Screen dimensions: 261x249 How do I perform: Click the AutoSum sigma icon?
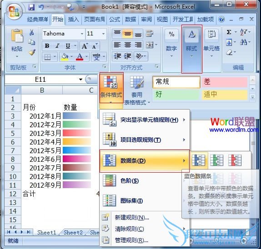point(229,32)
